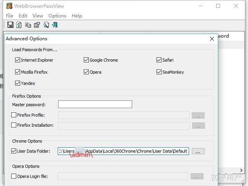Uncheck the Yandex checkbox
248x186 pixels.
(x=17, y=83)
